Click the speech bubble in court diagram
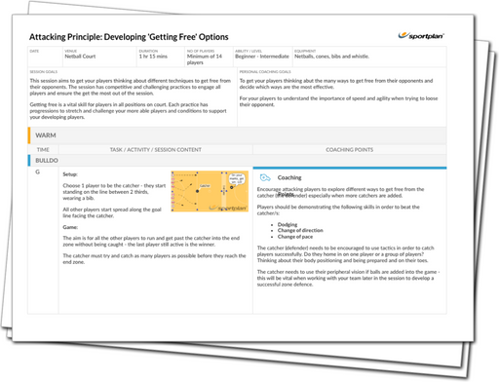499x382 pixels. click(236, 179)
